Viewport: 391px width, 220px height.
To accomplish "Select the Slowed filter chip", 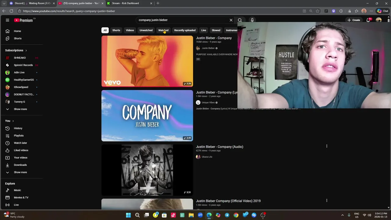I will click(216, 30).
